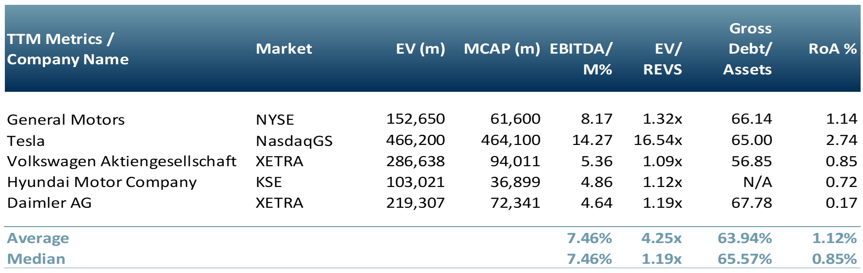
Task: Click the Gross Debt/Assets header
Action: click(748, 49)
